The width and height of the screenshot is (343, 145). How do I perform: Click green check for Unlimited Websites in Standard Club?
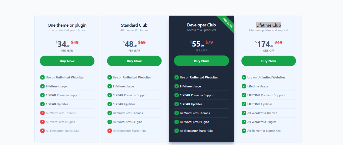(109, 77)
